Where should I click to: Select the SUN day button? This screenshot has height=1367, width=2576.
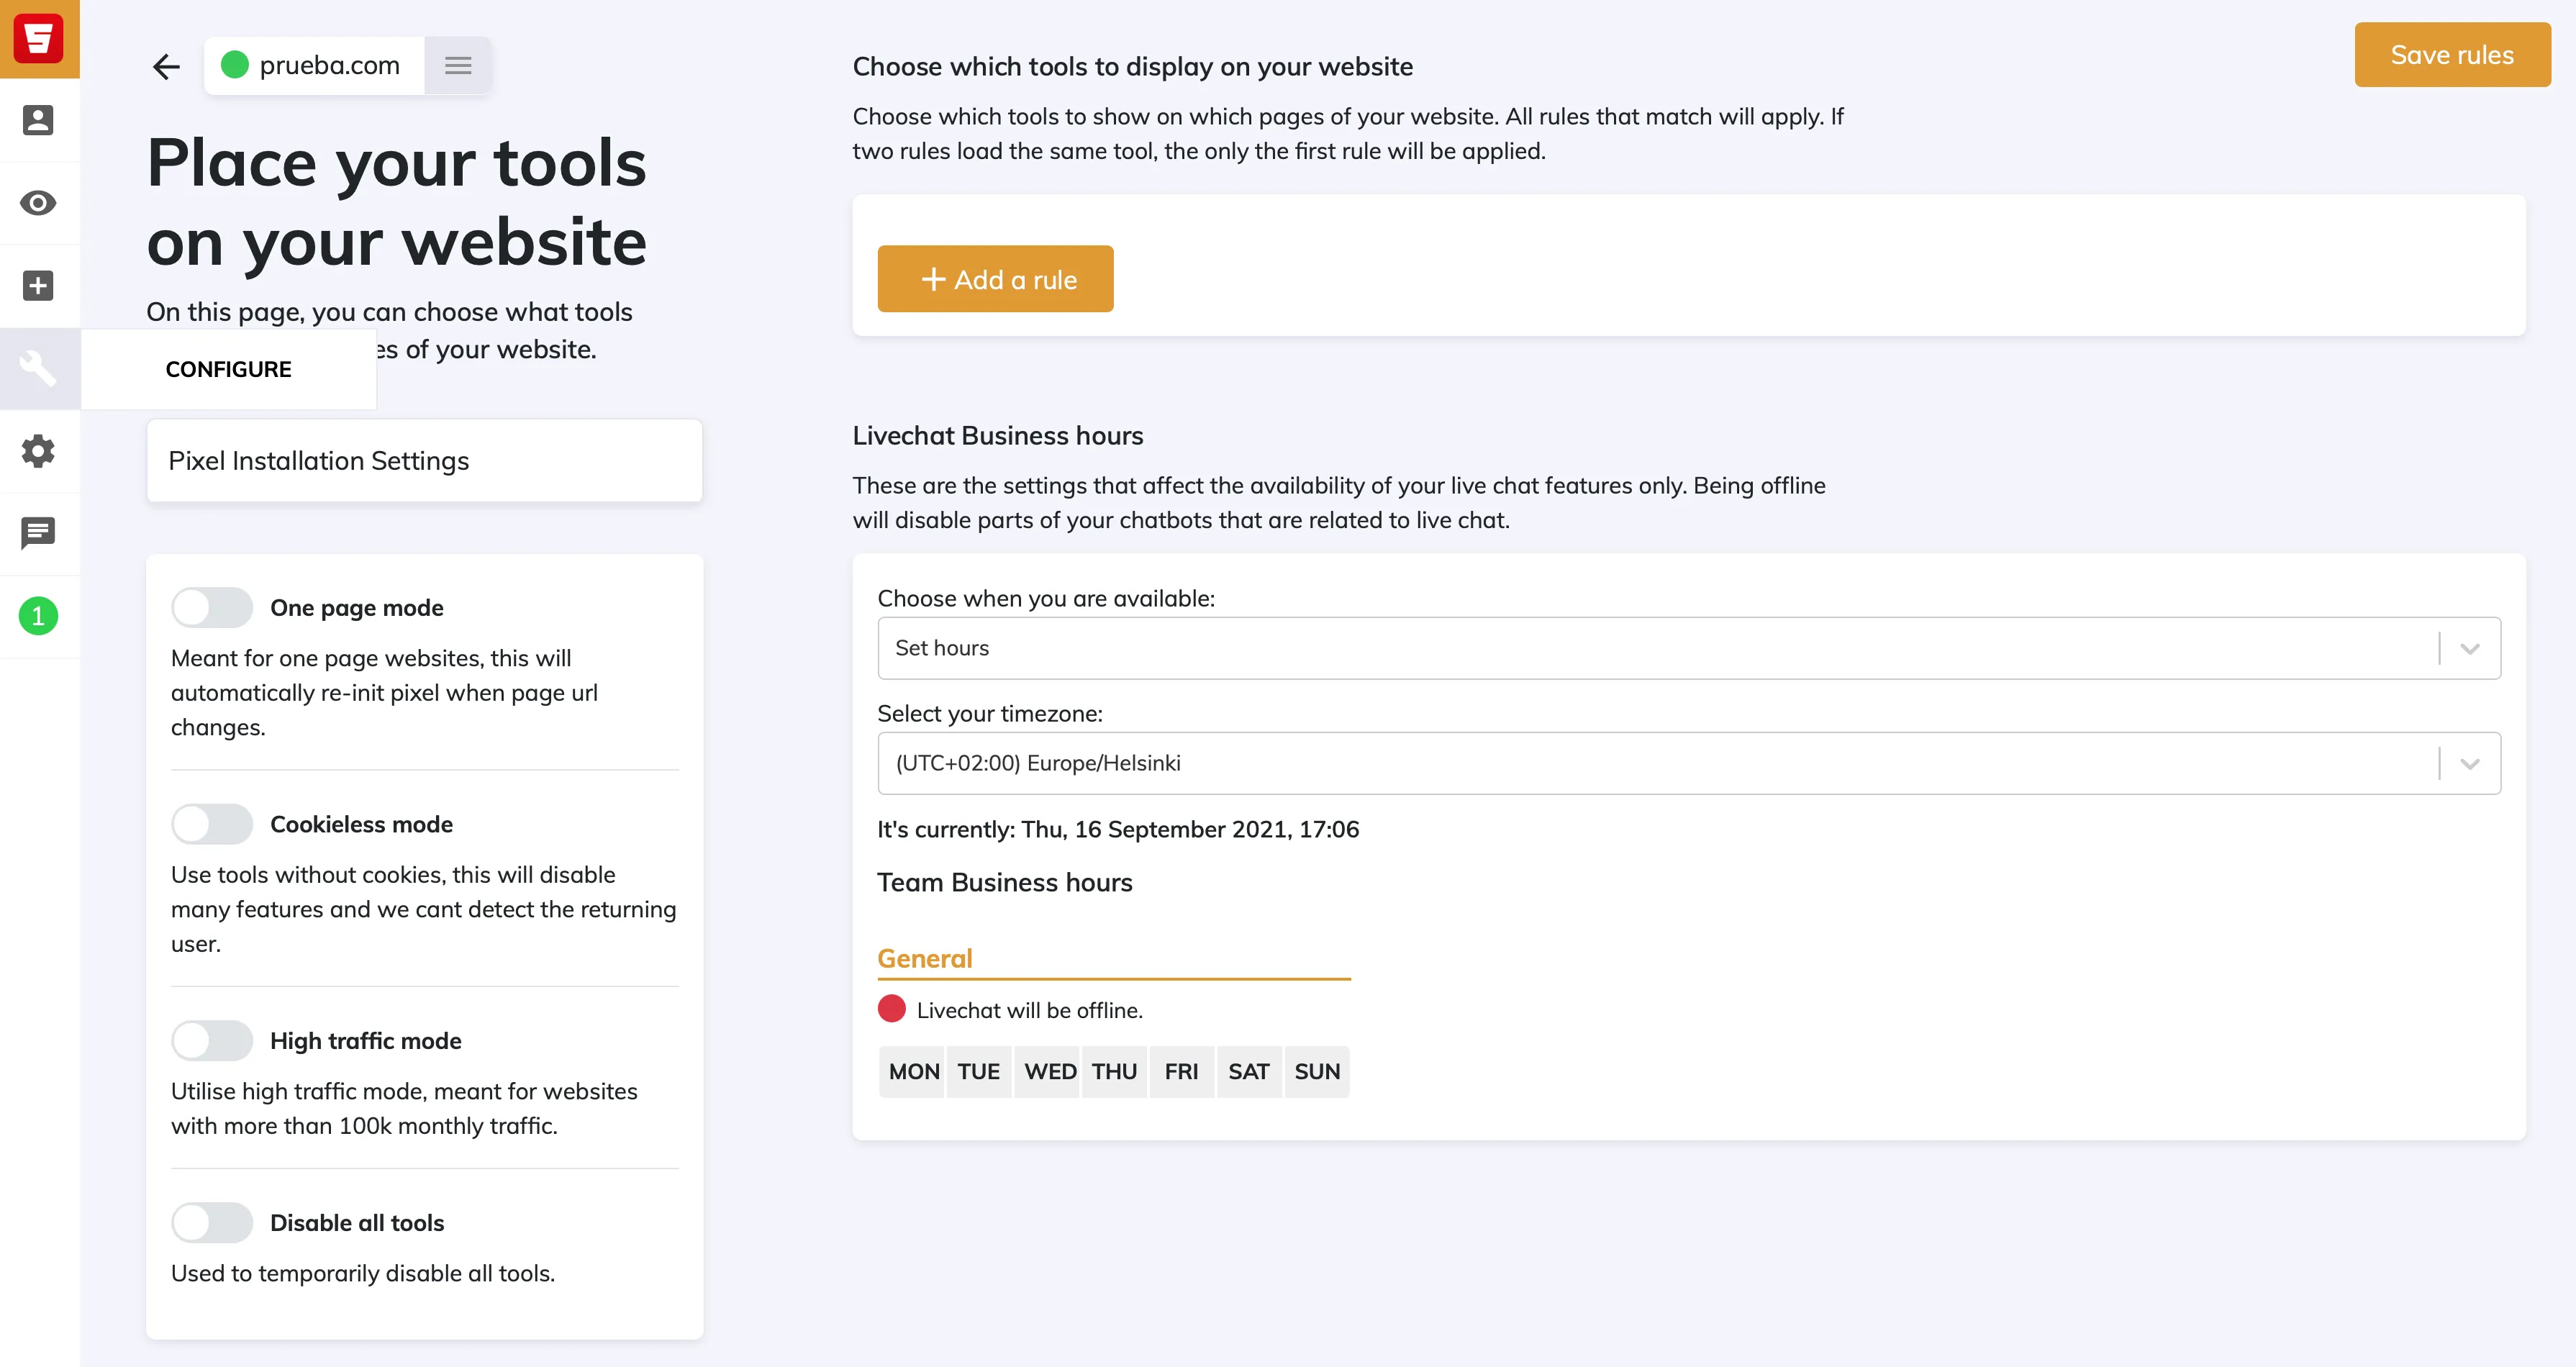click(x=1317, y=1072)
